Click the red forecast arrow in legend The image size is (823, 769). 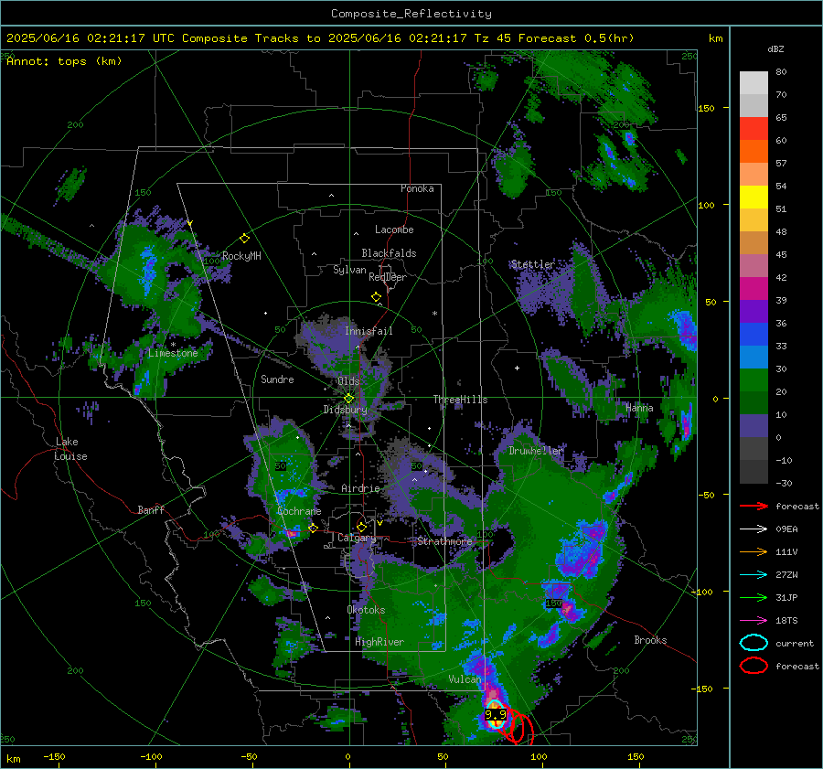tap(754, 506)
